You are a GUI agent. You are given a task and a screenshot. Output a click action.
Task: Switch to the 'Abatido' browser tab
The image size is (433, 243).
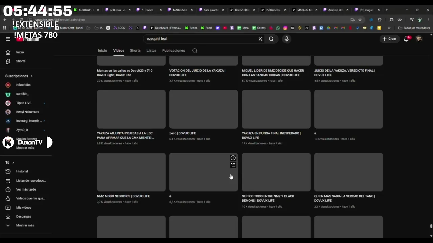pyautogui.click(x=336, y=10)
